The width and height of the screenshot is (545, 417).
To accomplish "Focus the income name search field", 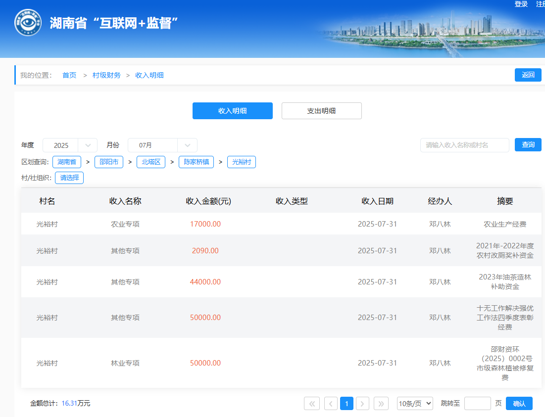I will pos(464,145).
